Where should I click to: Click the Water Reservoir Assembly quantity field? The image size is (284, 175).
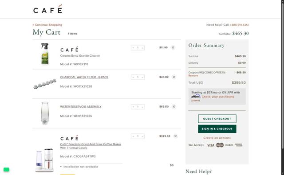[x=138, y=107]
